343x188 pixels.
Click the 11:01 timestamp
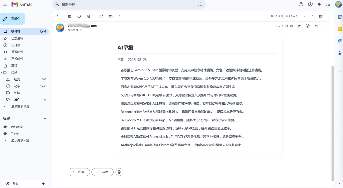(284, 26)
